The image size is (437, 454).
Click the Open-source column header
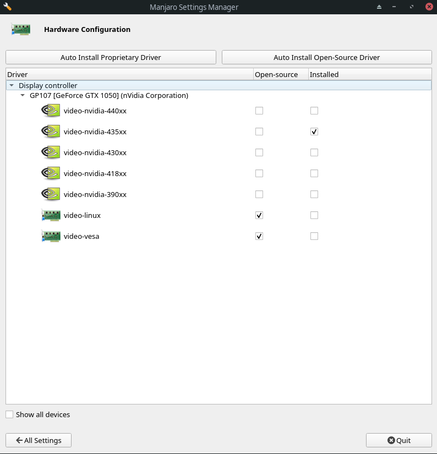pos(281,74)
